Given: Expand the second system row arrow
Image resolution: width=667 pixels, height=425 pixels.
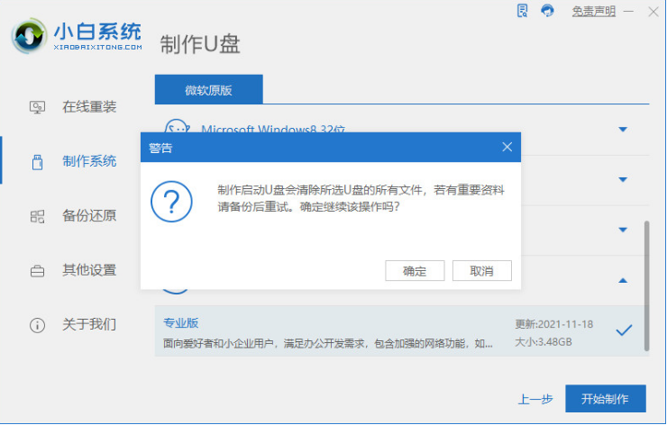Looking at the screenshot, I should pyautogui.click(x=623, y=179).
